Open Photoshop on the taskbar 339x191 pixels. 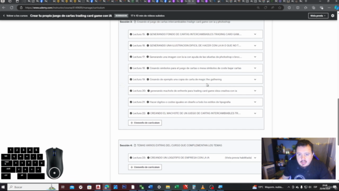(x=124, y=187)
